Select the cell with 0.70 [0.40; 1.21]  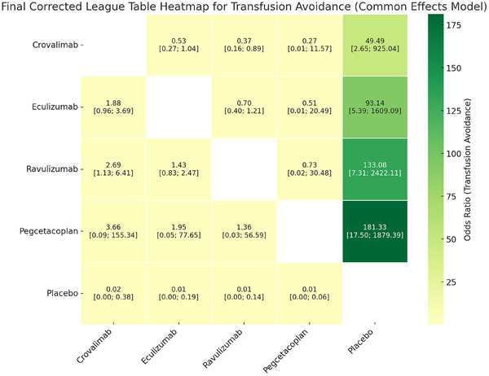(244, 107)
